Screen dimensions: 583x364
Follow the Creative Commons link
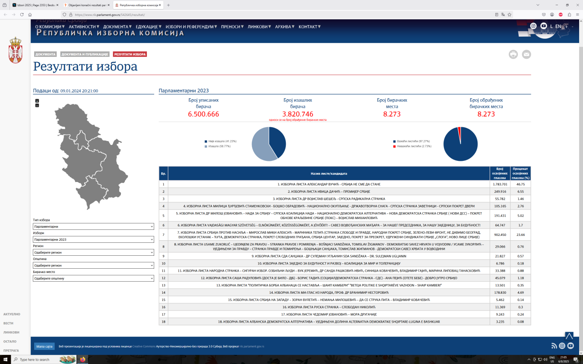pyautogui.click(x=144, y=346)
